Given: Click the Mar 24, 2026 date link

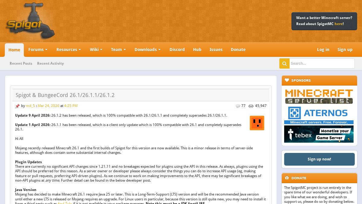Looking at the screenshot, I should pos(49,106).
